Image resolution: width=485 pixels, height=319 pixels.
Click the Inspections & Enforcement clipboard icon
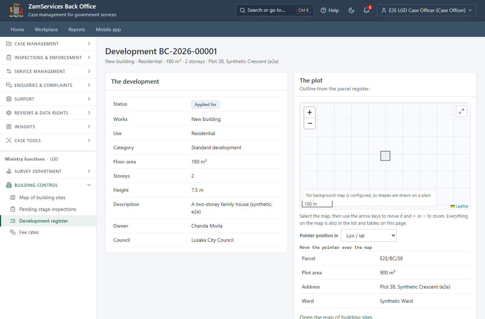click(9, 57)
